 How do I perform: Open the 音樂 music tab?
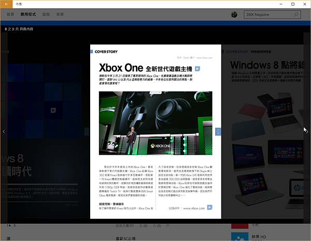(x=60, y=14)
